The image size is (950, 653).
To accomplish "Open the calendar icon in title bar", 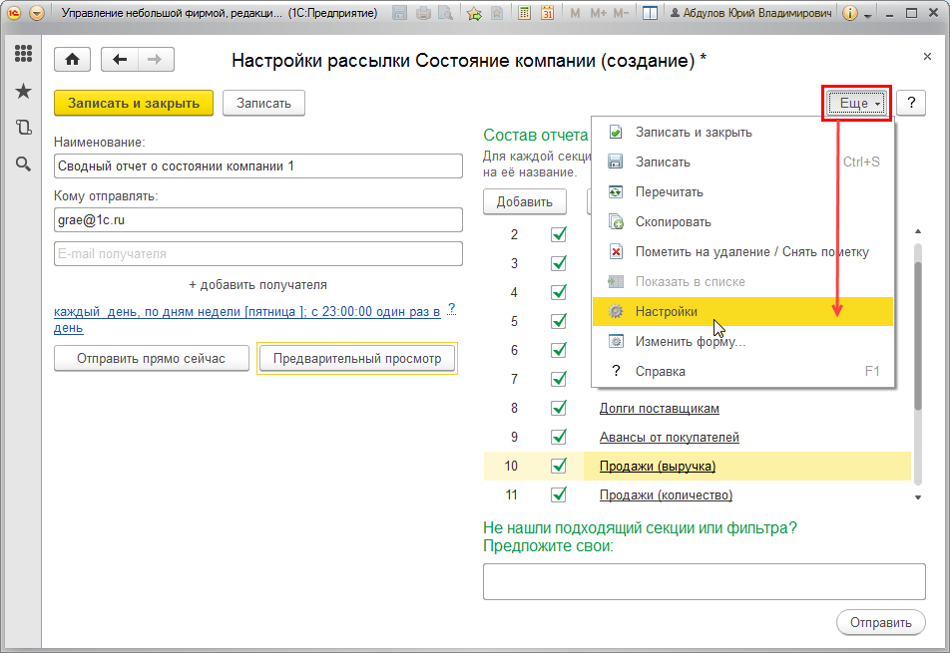I will (548, 14).
